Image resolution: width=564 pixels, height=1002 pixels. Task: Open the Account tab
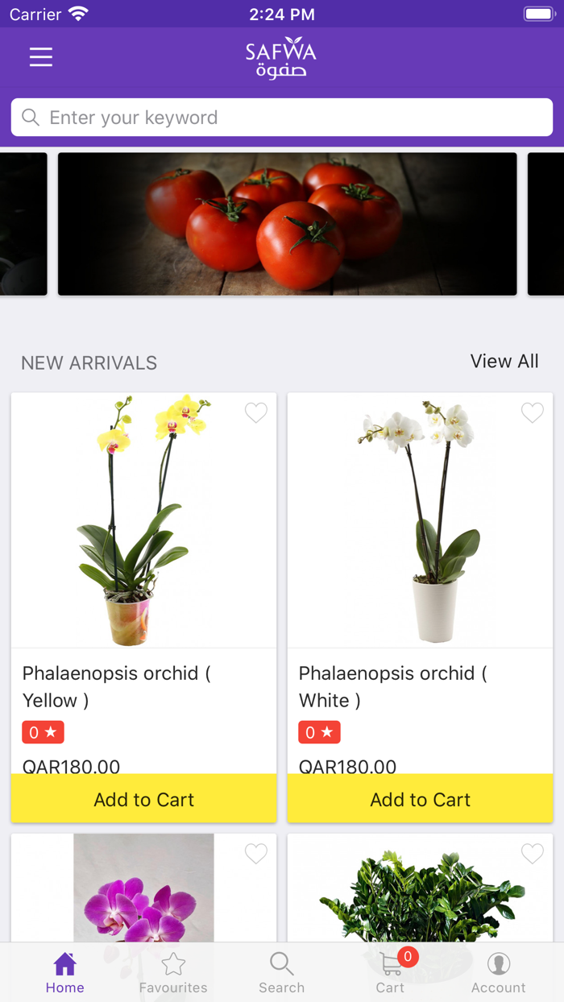tap(499, 972)
